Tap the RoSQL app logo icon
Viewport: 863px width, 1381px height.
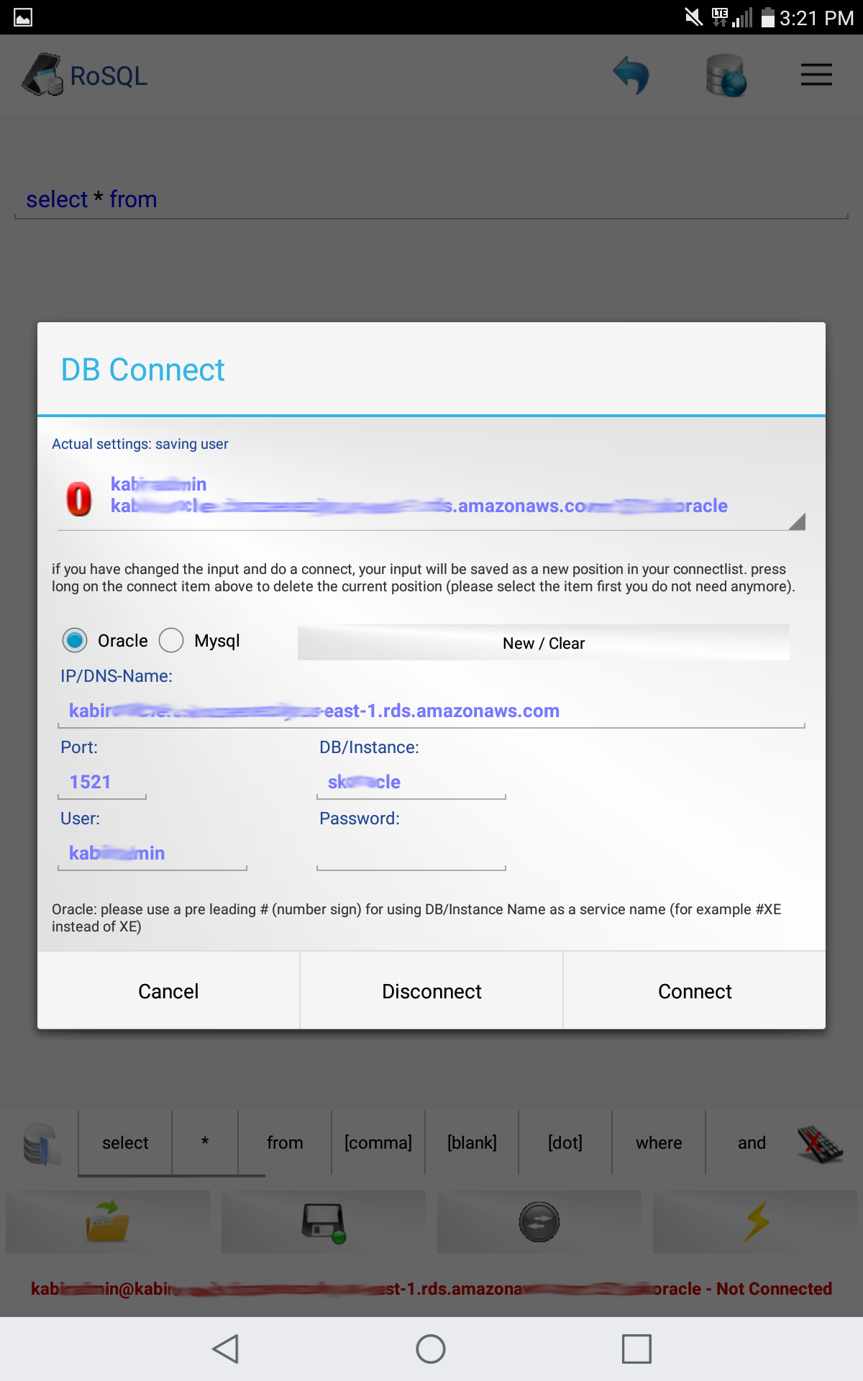point(42,75)
